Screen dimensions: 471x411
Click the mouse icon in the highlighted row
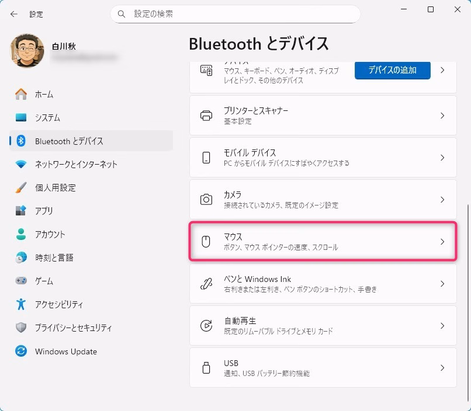pyautogui.click(x=206, y=242)
